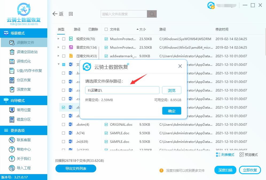This screenshot has width=266, height=180.
Task: Click the 立即恢复 button
Action: 250,170
